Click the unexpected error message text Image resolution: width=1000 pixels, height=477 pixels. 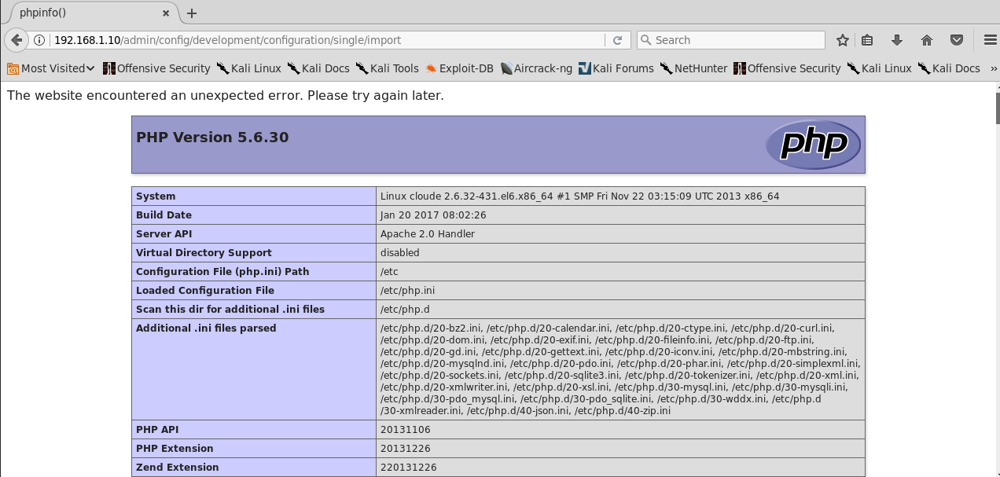click(225, 96)
